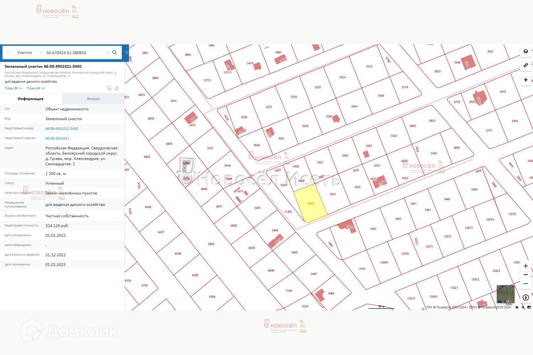Zoom out the map with minus

526,284
